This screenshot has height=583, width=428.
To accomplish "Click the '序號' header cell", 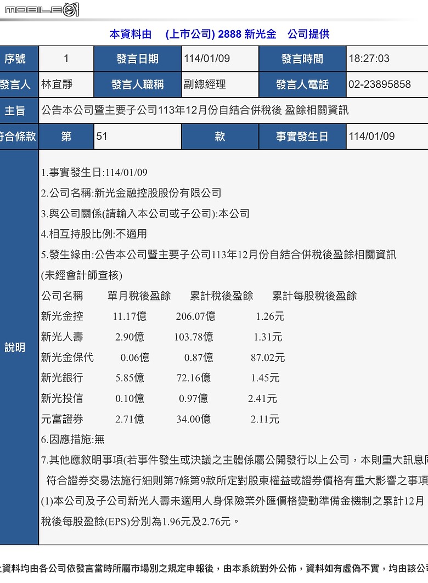I will [x=19, y=59].
